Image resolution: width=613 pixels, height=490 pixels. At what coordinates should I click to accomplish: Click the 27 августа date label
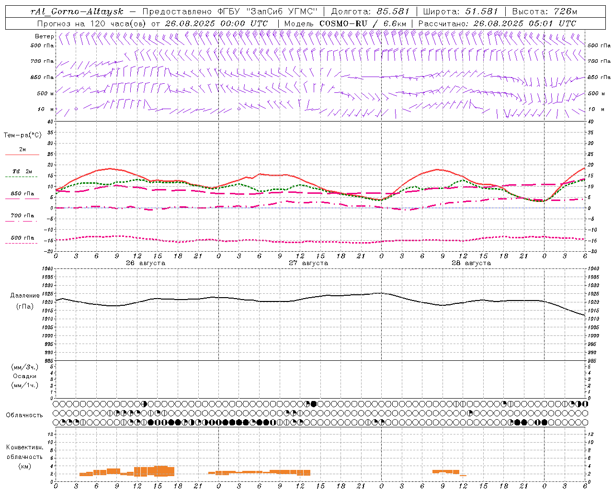[x=308, y=263]
